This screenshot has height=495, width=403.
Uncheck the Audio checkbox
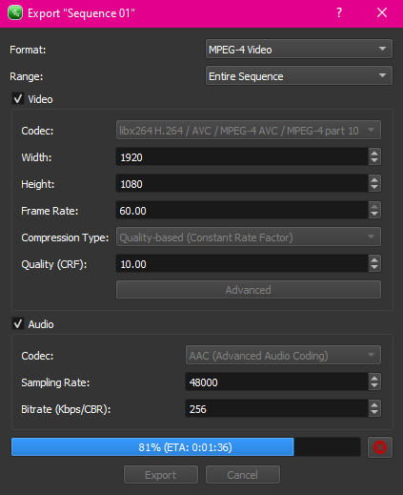(18, 324)
